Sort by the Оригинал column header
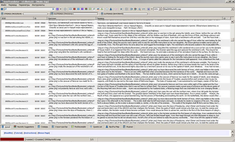 pos(71,18)
